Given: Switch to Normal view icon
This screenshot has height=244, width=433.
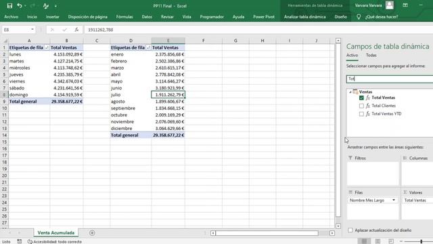Looking at the screenshot, I should [364, 241].
